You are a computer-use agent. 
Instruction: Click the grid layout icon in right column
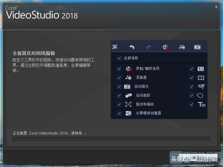pyautogui.click(x=201, y=78)
